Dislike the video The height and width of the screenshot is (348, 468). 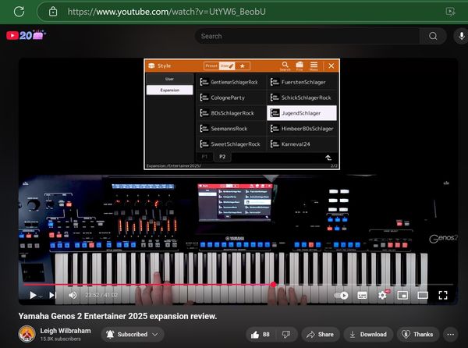tap(286, 334)
